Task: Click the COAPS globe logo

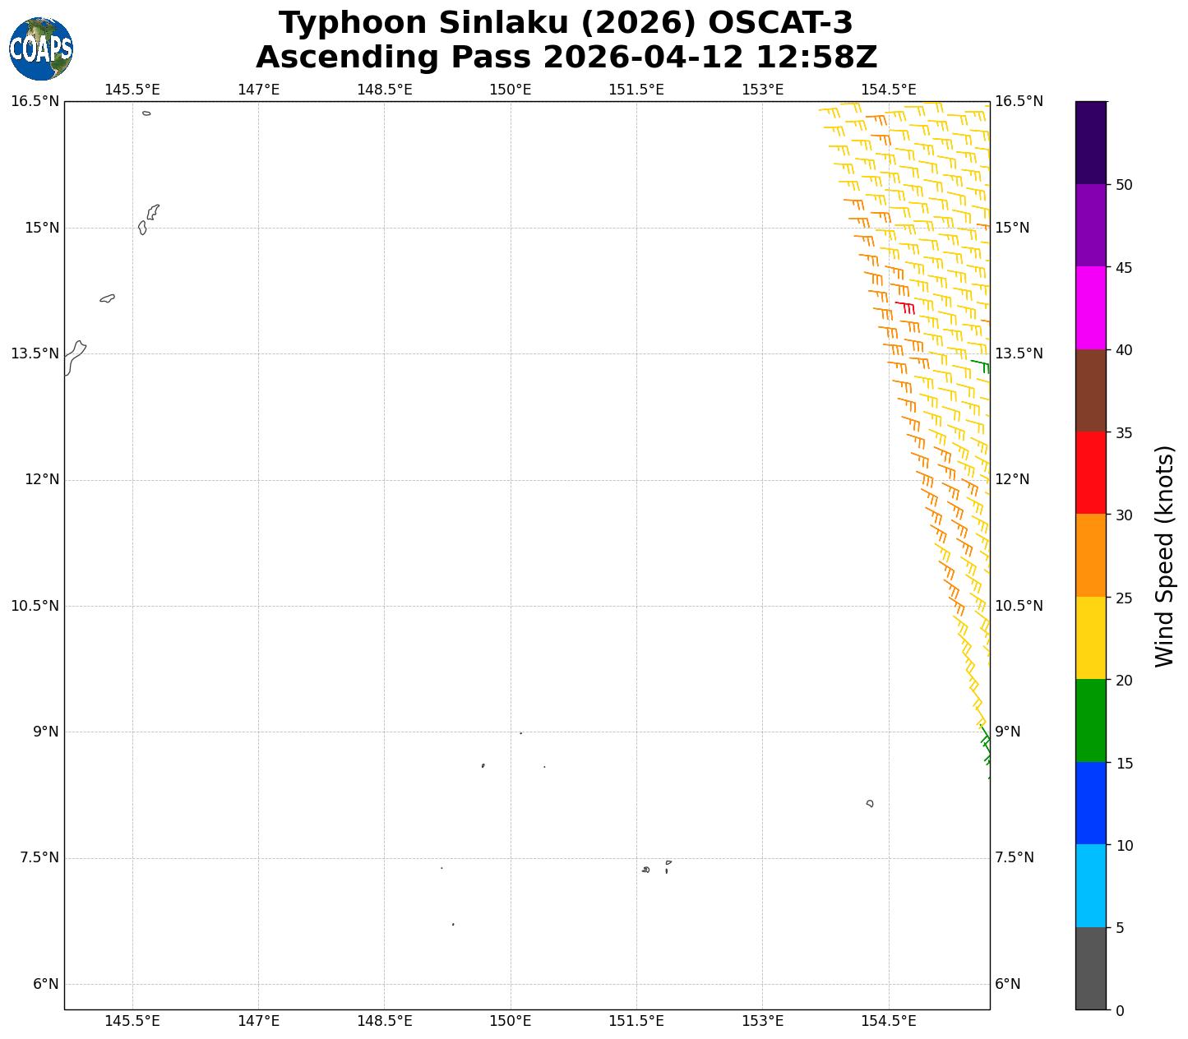Action: 41,49
